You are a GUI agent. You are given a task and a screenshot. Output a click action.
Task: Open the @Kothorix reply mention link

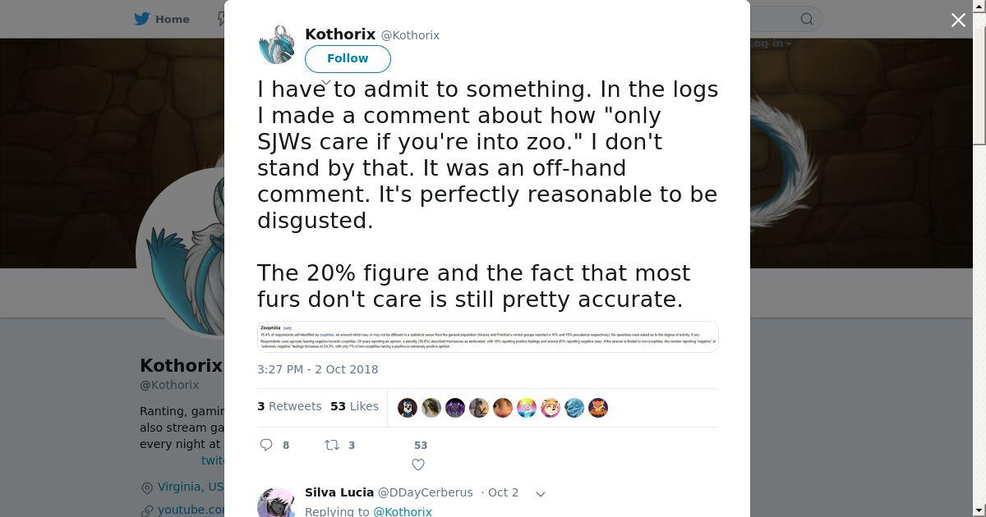click(x=403, y=511)
